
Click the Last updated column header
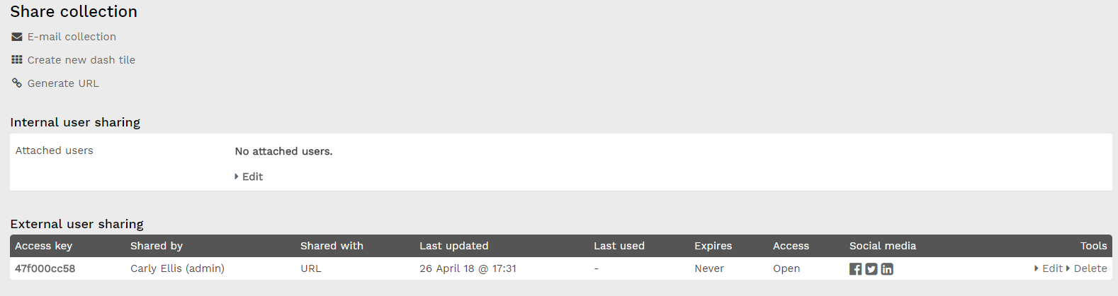click(454, 246)
